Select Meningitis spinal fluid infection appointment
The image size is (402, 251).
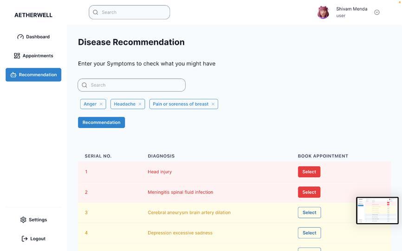309,192
